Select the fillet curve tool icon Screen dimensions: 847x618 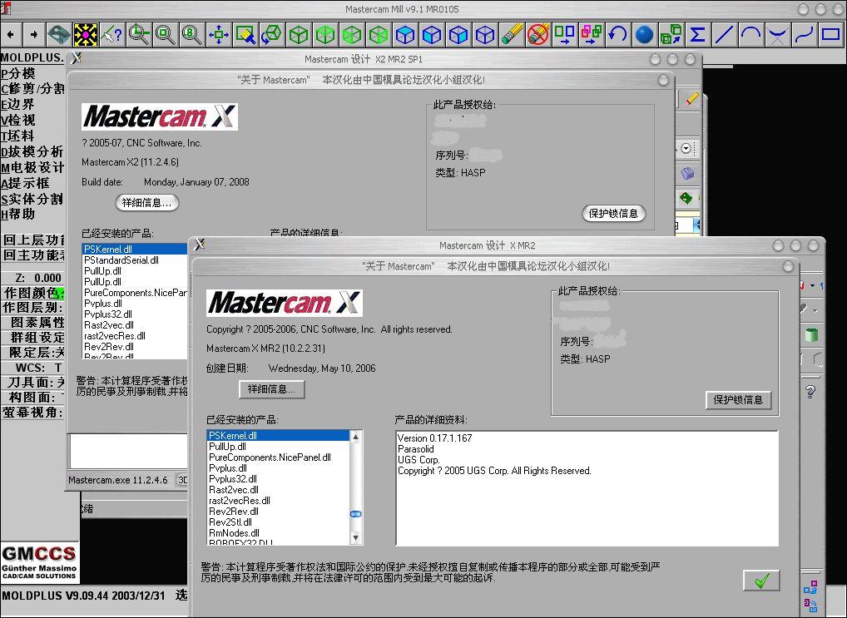click(777, 35)
